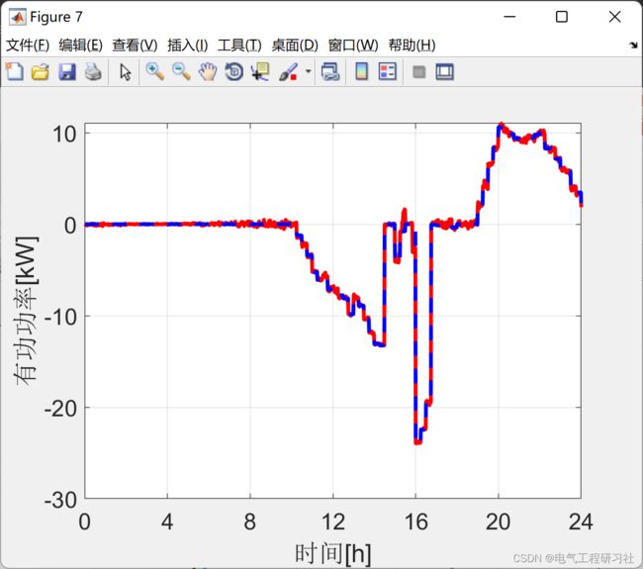Open a file with the folder icon

41,72
